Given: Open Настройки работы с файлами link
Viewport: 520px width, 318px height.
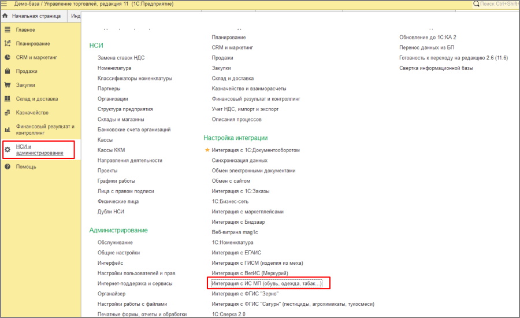Looking at the screenshot, I should click(132, 304).
